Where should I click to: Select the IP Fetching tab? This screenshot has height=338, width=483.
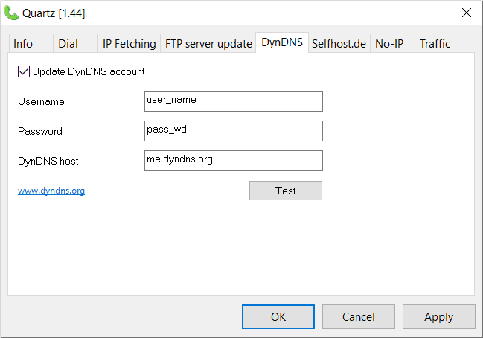click(x=129, y=44)
